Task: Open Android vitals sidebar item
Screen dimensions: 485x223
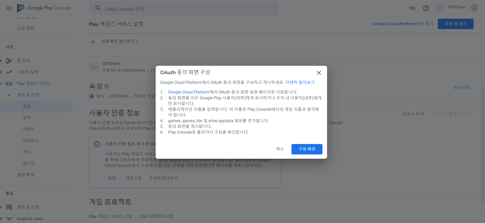Action: tap(30, 218)
